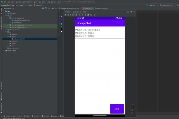Switch to MainActivity.java editor tab
The width and height of the screenshot is (179, 119).
point(102,8)
